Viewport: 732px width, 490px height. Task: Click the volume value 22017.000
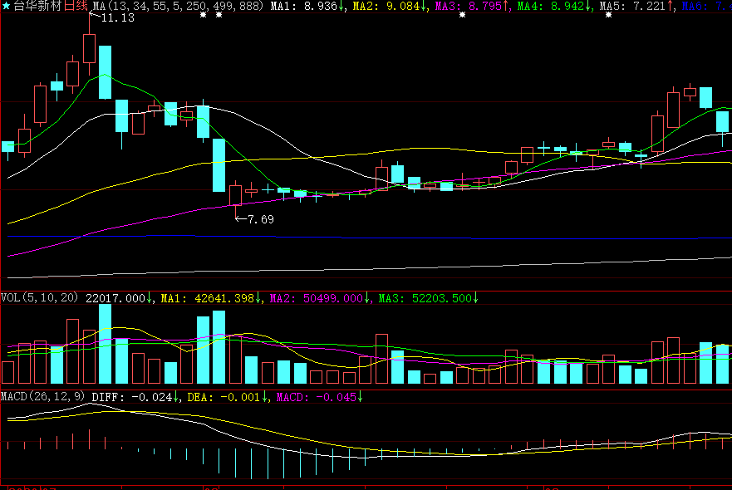(x=115, y=298)
